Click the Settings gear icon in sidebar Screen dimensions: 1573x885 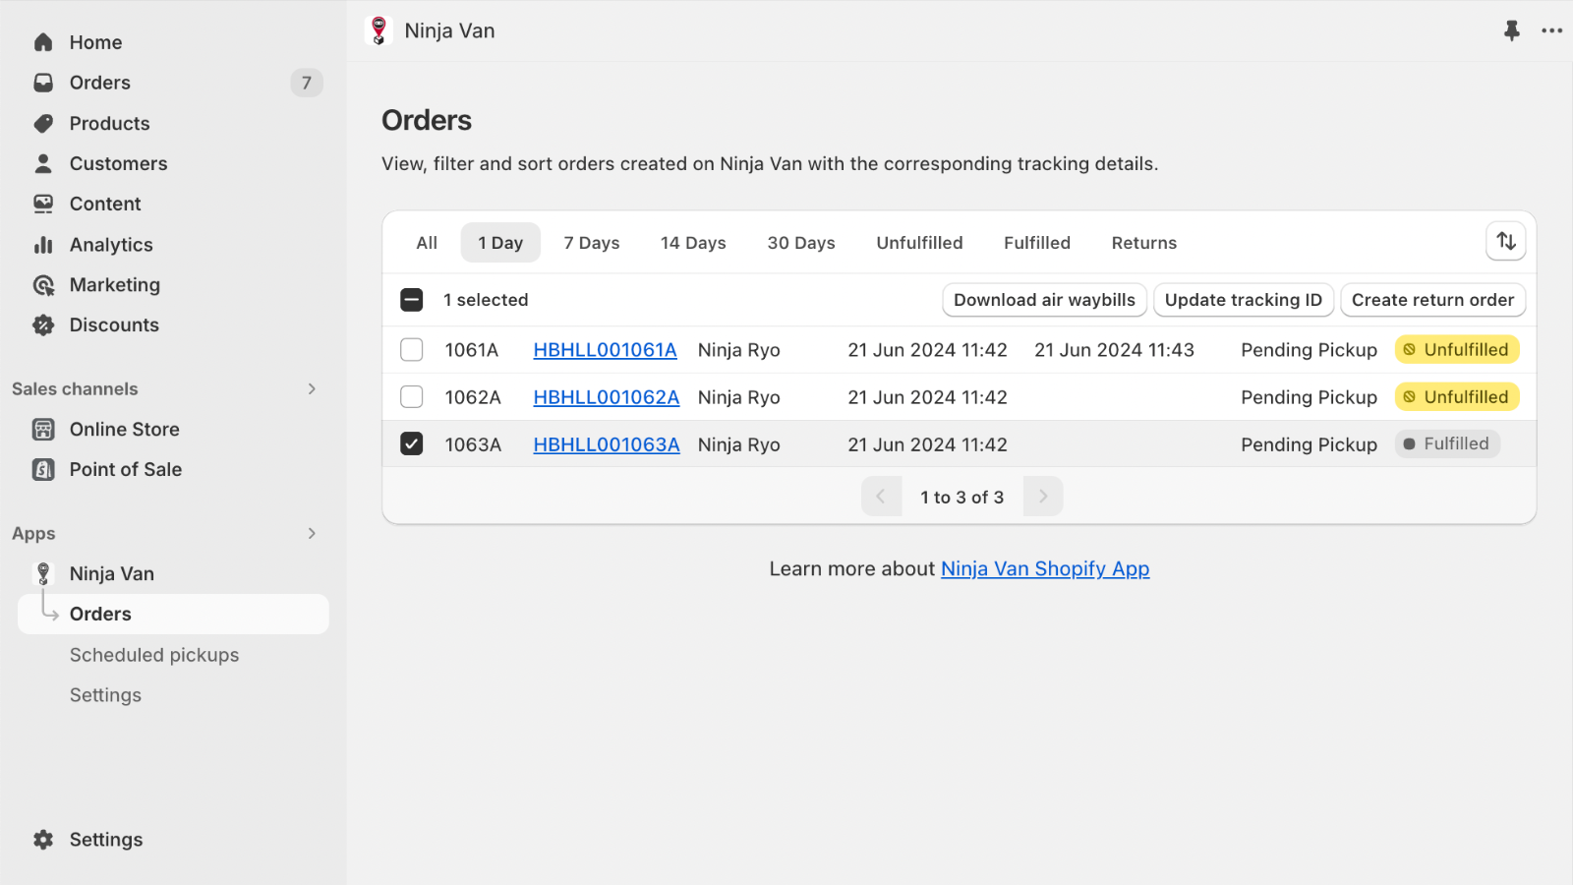pyautogui.click(x=43, y=840)
